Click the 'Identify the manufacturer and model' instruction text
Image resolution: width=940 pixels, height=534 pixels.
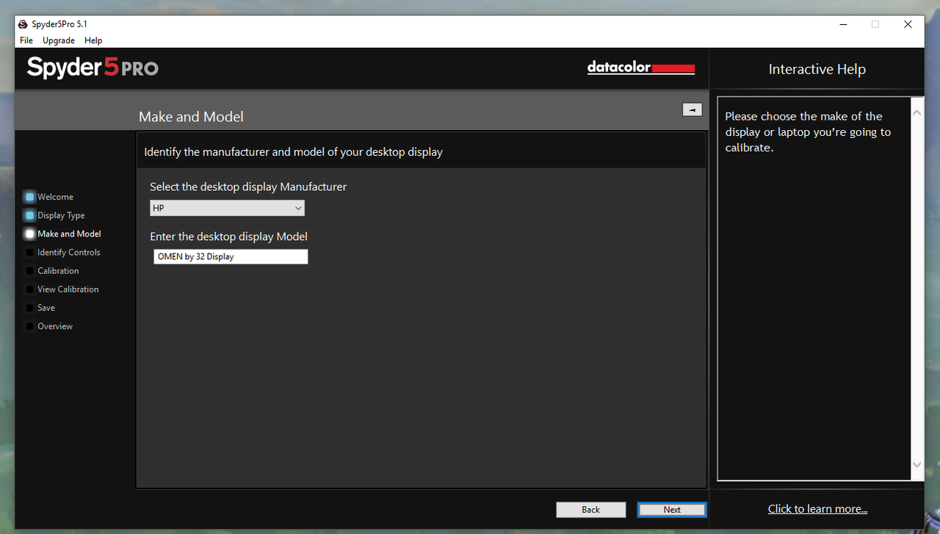coord(293,152)
